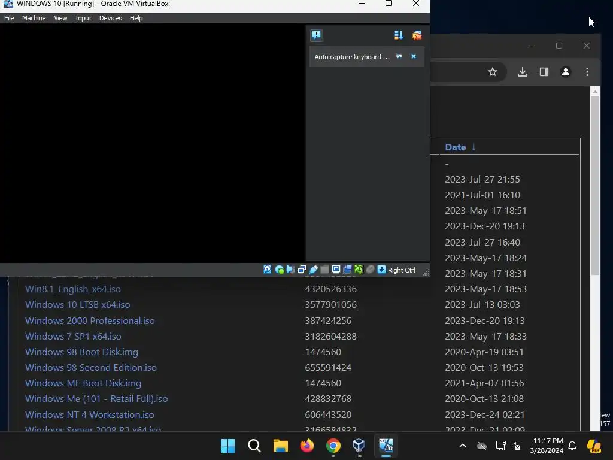Image resolution: width=613 pixels, height=460 pixels.
Task: Click the date 2023-Jul-27 21:55
Action: (x=482, y=180)
